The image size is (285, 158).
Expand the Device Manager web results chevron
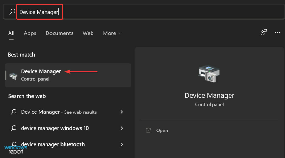click(x=122, y=112)
